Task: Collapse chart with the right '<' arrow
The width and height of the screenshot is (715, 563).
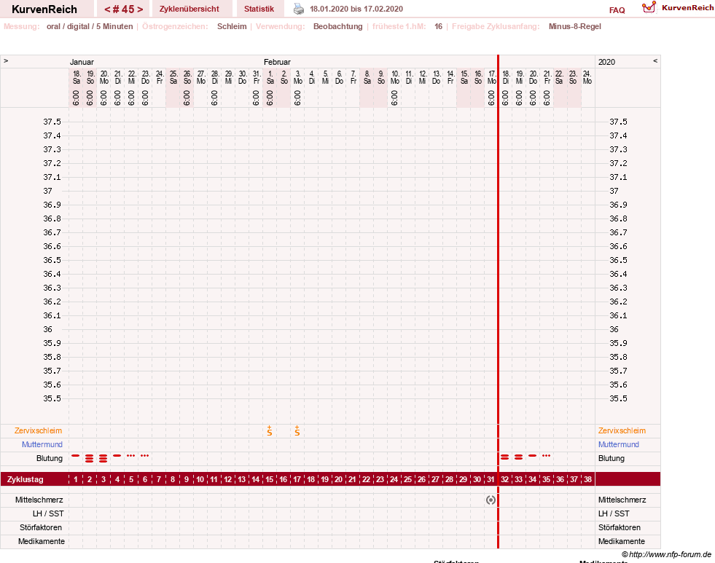Action: 655,60
